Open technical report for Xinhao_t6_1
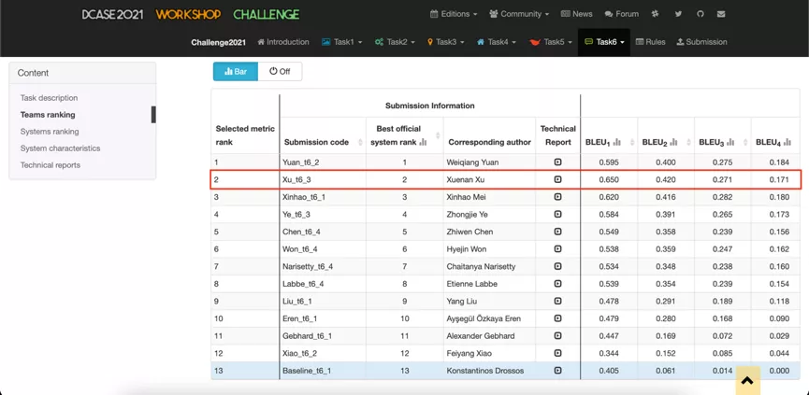Viewport: 809px width, 395px height. (557, 197)
